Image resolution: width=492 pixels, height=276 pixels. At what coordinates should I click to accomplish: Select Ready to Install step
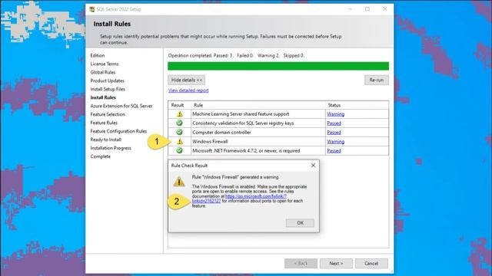[106, 140]
